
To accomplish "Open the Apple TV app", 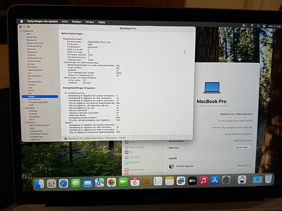I will click(192, 181).
